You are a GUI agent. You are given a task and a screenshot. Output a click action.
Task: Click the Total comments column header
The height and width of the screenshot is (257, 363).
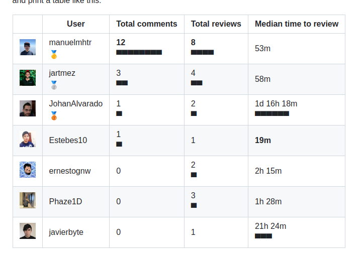click(x=147, y=24)
